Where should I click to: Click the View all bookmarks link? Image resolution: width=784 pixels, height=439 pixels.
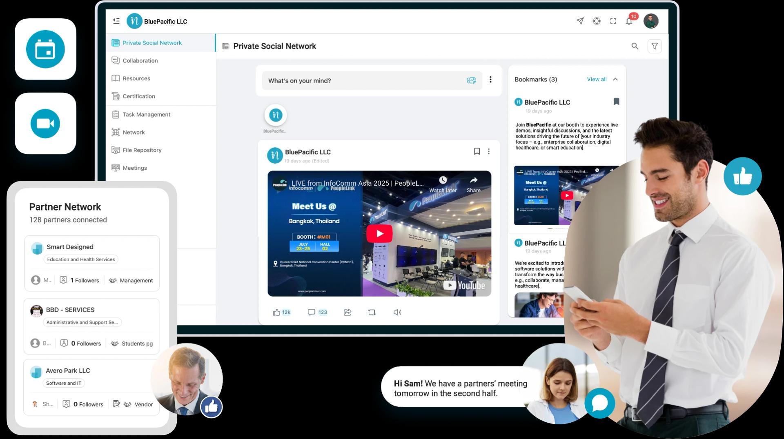point(597,79)
